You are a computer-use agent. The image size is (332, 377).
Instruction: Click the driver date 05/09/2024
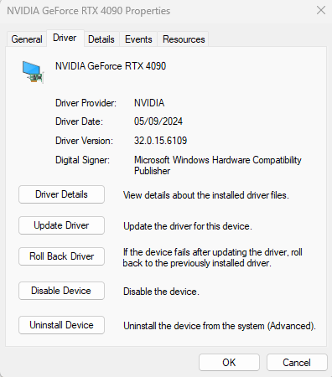click(x=158, y=121)
